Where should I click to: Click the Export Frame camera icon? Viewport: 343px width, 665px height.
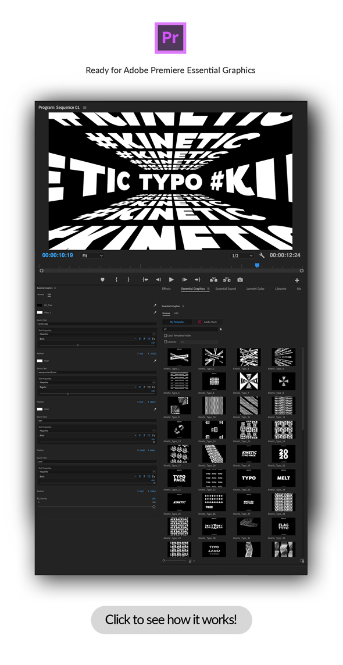click(240, 279)
